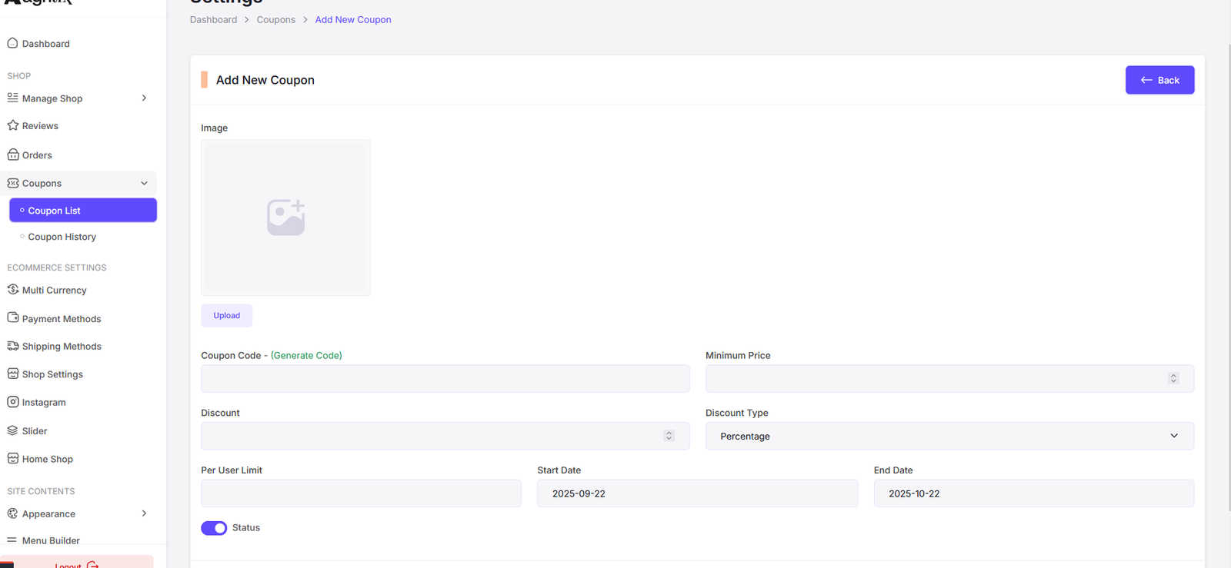Open the Discount Type dropdown
1231x568 pixels.
[949, 436]
